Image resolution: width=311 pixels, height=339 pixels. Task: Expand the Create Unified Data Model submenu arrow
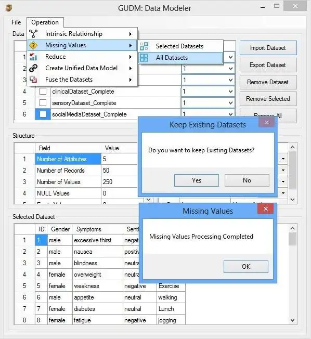pyautogui.click(x=131, y=68)
